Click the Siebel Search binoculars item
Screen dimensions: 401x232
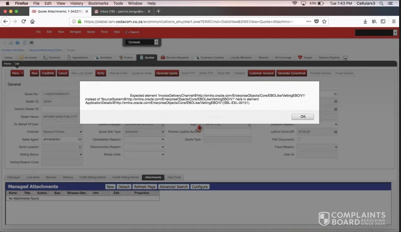pyautogui.click(x=132, y=32)
